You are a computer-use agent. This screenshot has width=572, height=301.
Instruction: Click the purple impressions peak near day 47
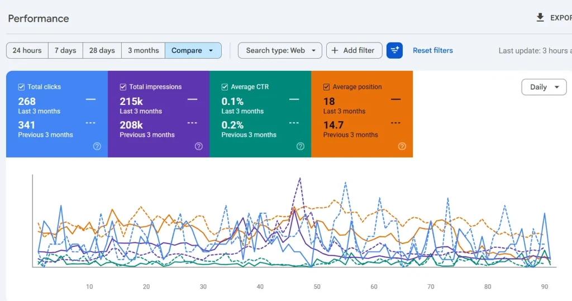click(300, 178)
